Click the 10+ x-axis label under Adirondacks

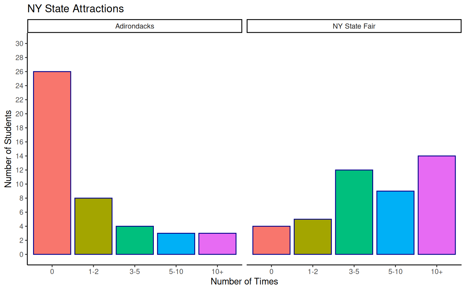coord(217,272)
